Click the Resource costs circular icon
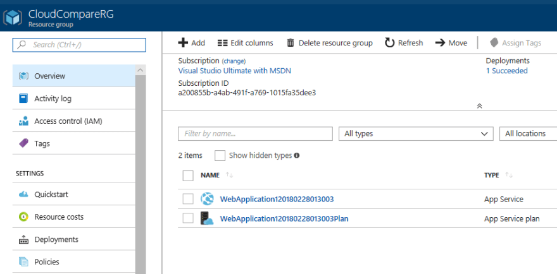Screen dimensions: 557x274 pyautogui.click(x=23, y=217)
